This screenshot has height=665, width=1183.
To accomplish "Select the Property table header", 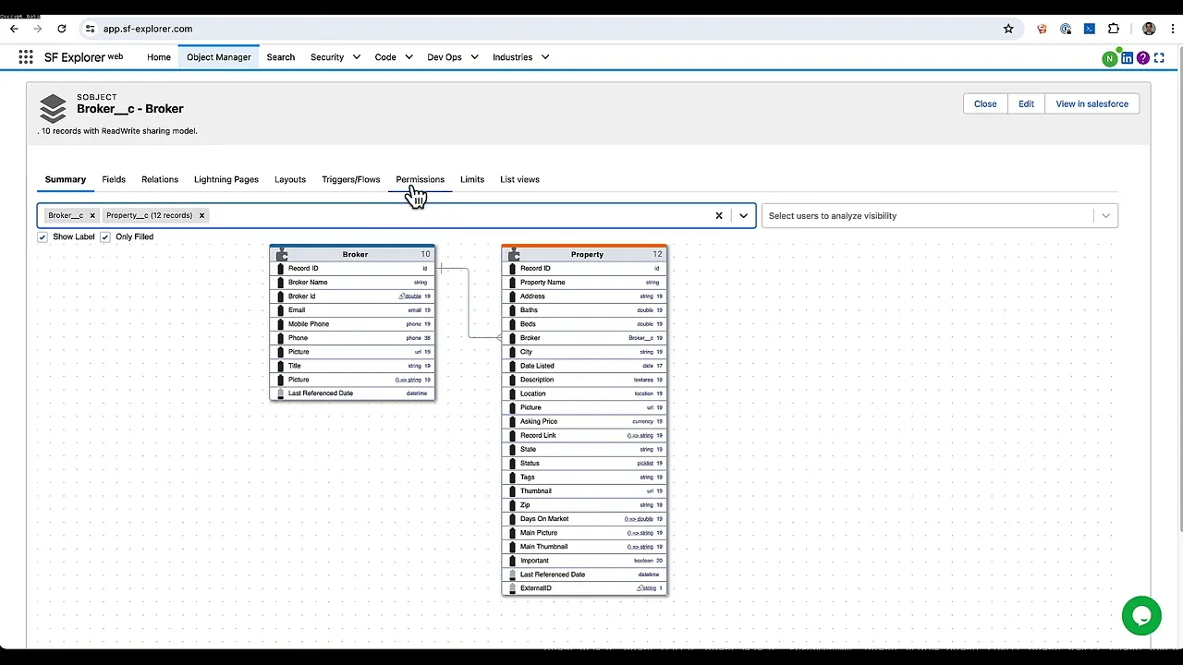I will click(584, 254).
